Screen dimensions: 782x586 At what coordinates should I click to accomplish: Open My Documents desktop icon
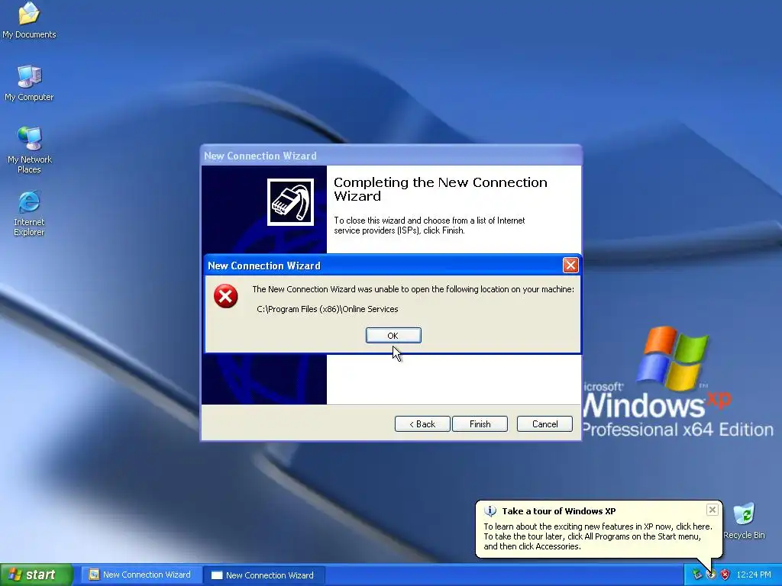[x=29, y=20]
